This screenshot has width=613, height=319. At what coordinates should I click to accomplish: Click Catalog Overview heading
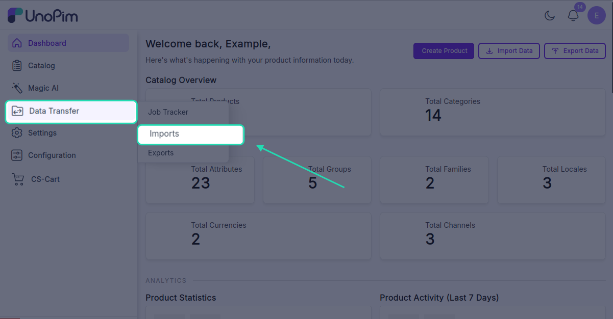click(181, 80)
